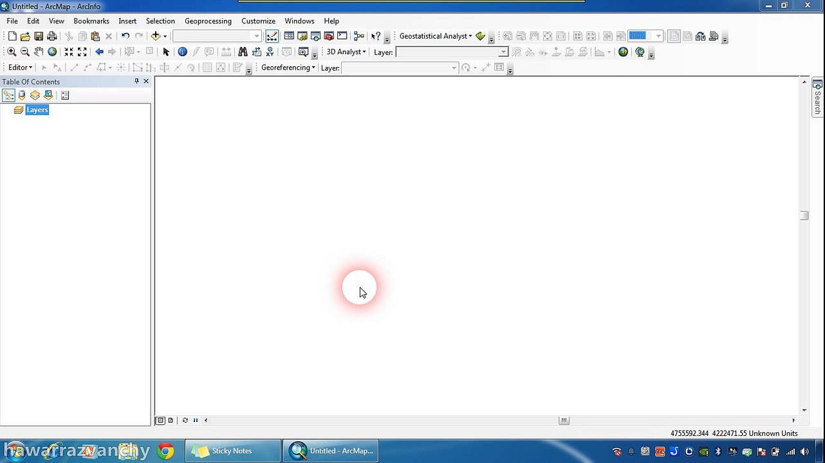Click the vertical scrollbar thumb
The image size is (825, 463).
click(x=804, y=215)
